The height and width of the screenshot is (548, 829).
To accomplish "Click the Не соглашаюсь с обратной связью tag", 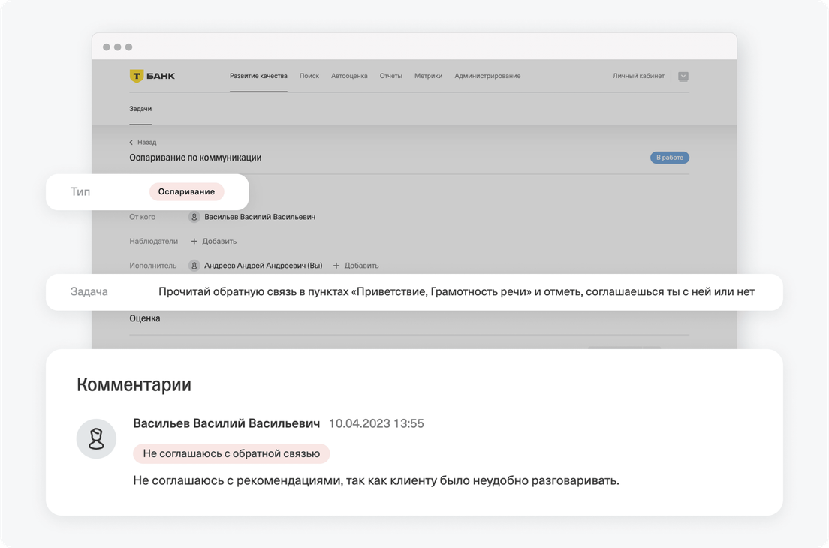I will (231, 453).
